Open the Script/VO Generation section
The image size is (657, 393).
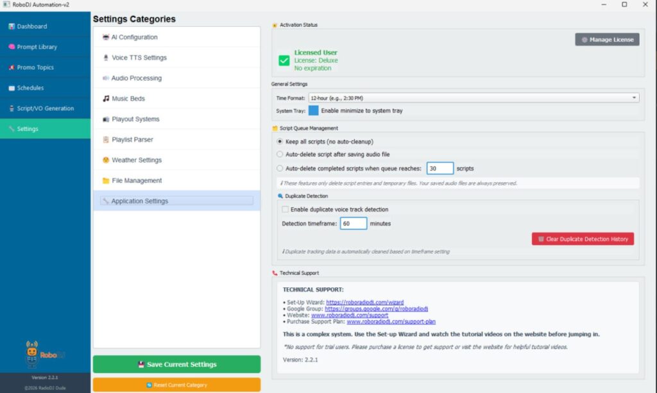[x=45, y=108]
